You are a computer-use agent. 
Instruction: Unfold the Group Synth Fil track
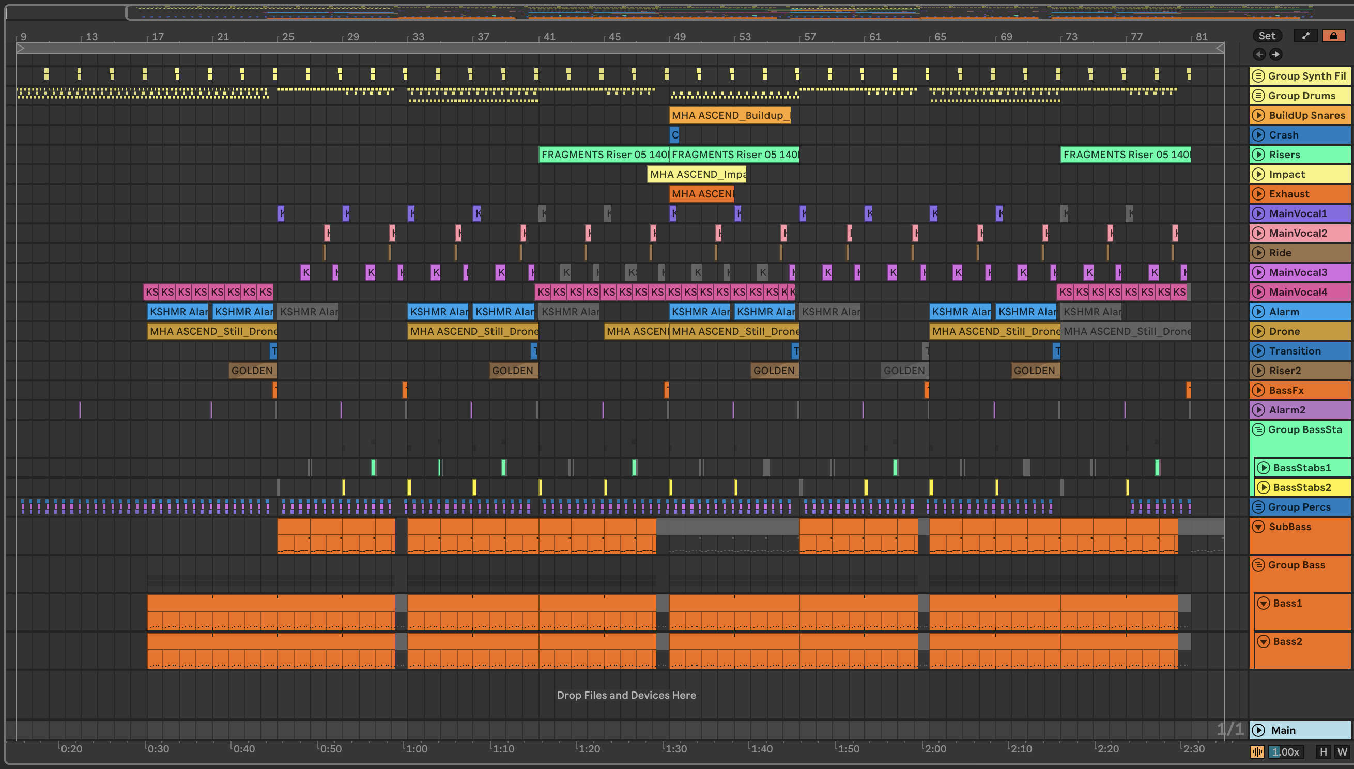pos(1258,76)
